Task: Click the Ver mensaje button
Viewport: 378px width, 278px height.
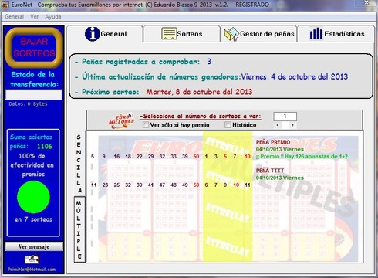Action: [x=34, y=246]
